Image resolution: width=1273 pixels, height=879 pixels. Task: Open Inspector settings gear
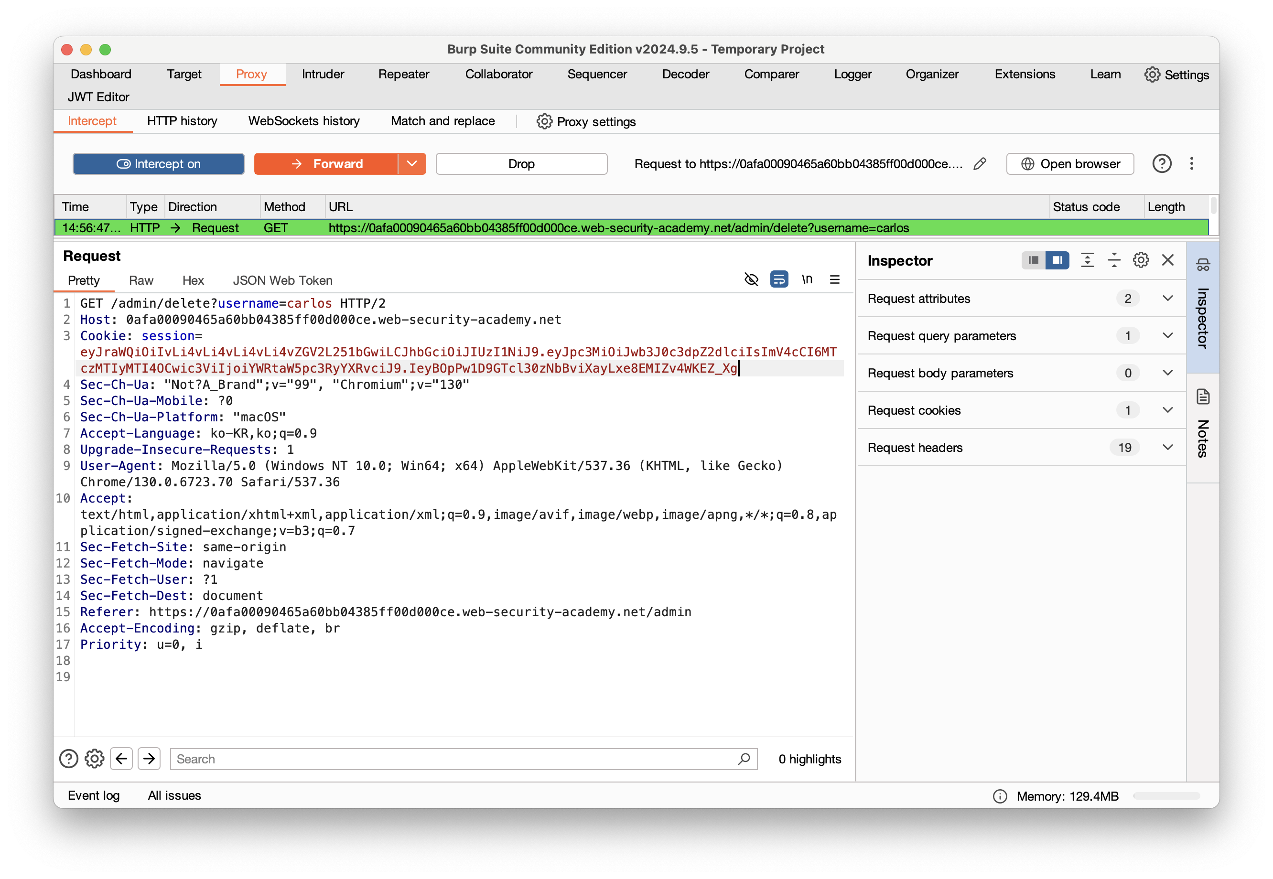coord(1140,260)
